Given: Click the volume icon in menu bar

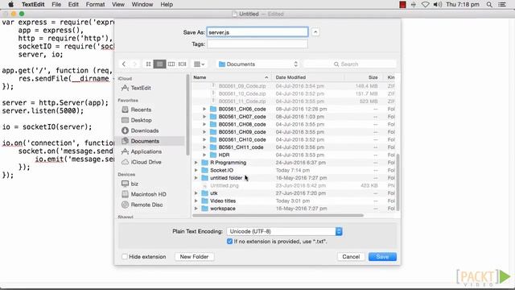Looking at the screenshot, I should (x=437, y=4).
